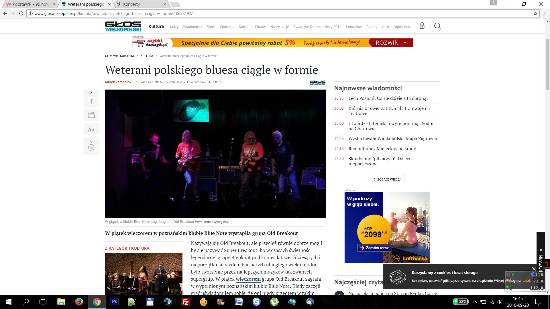Click the battery 33% tray indicator
Image resolution: width=550 pixels, height=309 pixels.
point(461,302)
